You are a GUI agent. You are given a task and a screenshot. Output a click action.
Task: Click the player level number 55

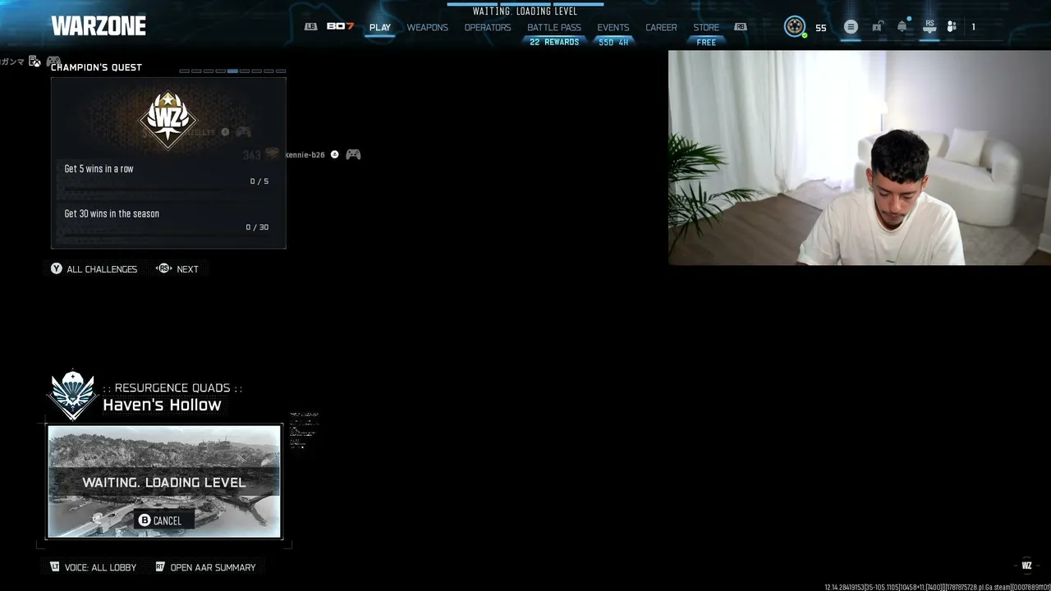(x=821, y=28)
